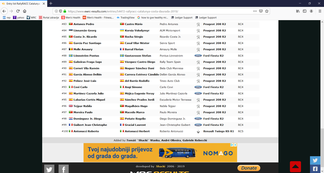Click Peugeot logo in row #83
Screen dimensions: 324x173
click(x=198, y=24)
